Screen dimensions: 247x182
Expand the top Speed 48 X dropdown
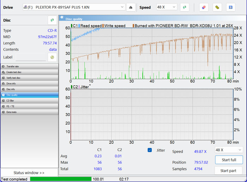tap(167, 7)
